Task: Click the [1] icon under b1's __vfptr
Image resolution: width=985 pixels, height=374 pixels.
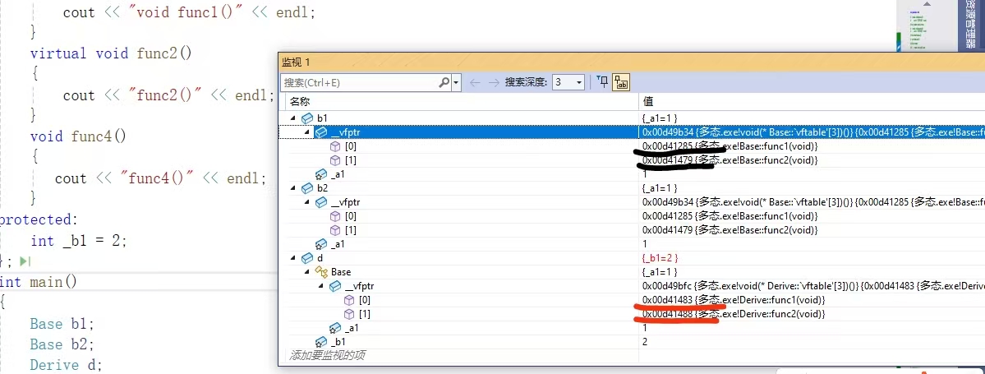Action: coord(335,160)
